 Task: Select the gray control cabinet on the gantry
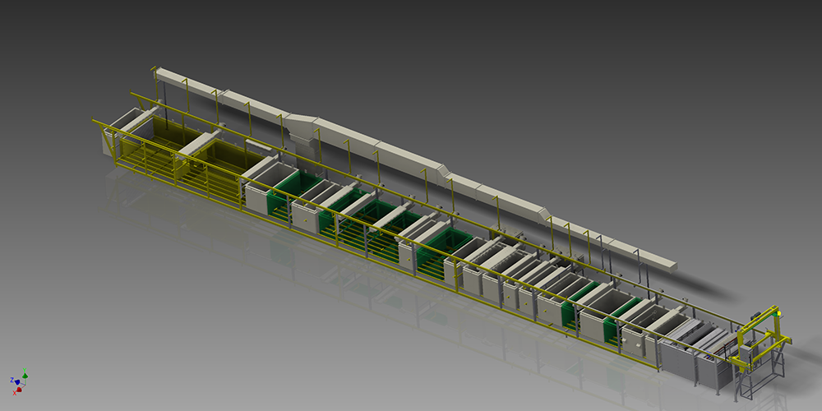point(746,352)
